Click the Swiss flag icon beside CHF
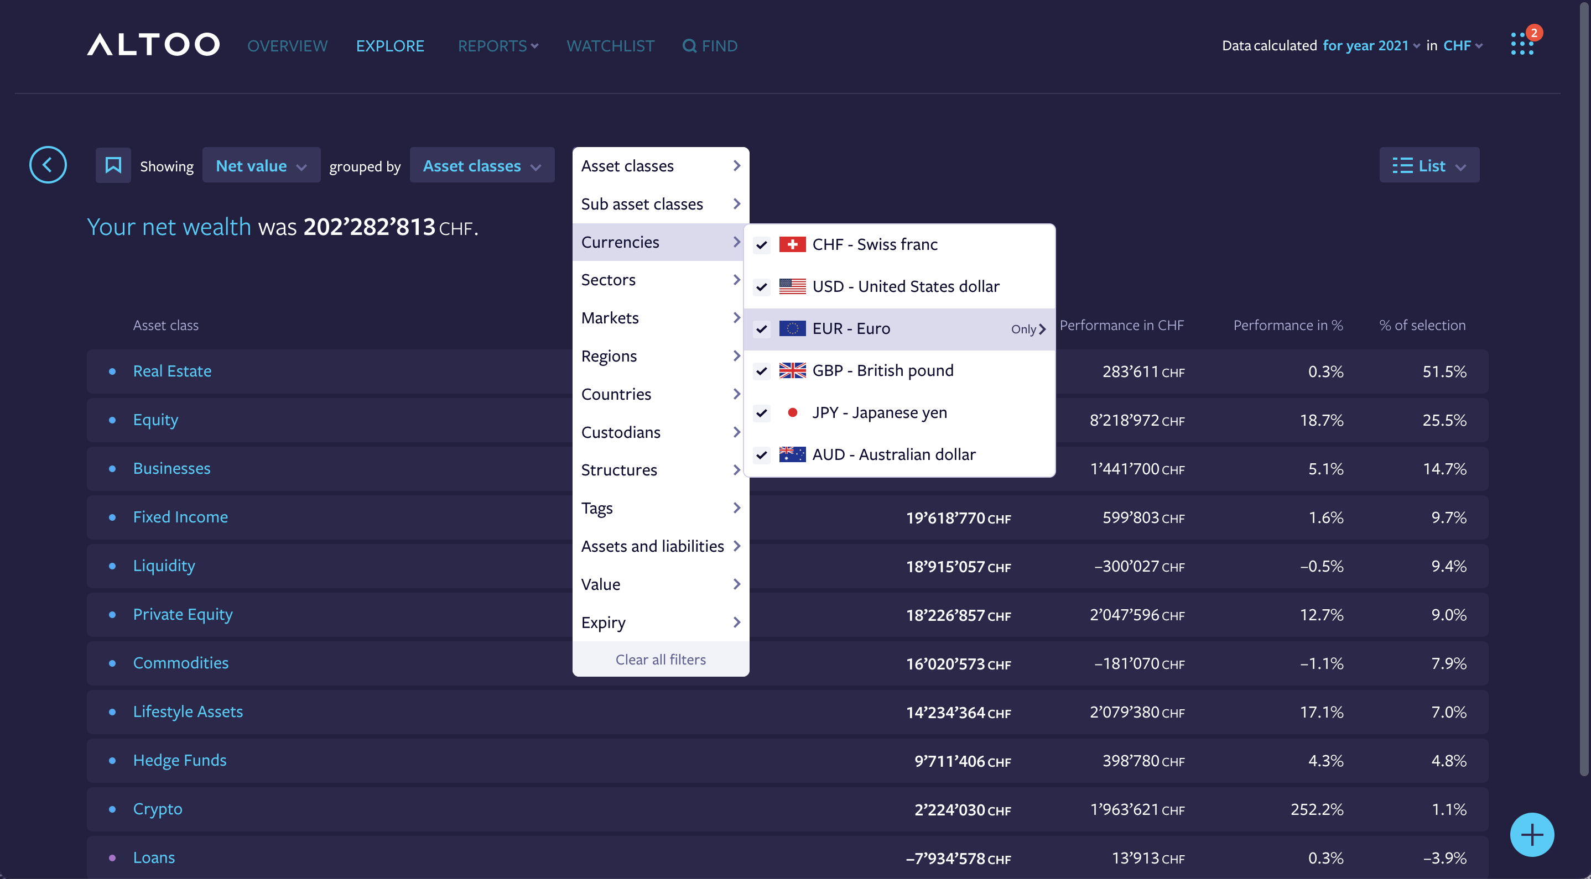Viewport: 1591px width, 879px height. (792, 244)
